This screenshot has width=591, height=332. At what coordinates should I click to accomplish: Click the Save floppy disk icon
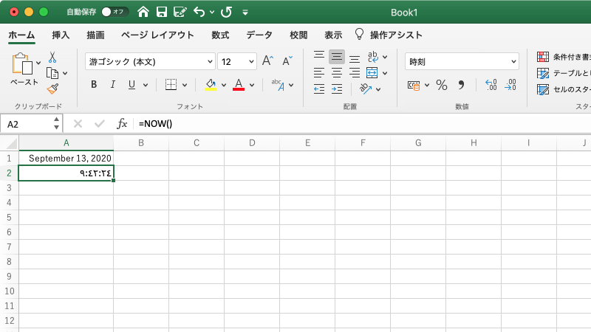pyautogui.click(x=162, y=12)
